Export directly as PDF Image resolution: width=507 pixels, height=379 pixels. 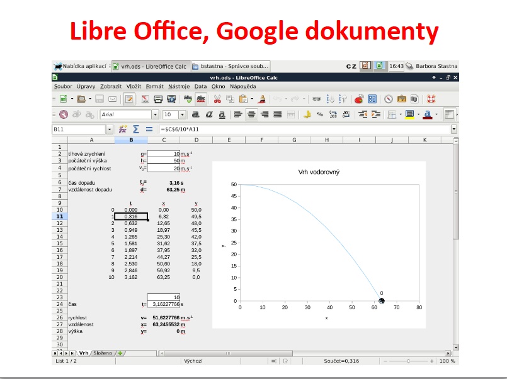pyautogui.click(x=145, y=99)
